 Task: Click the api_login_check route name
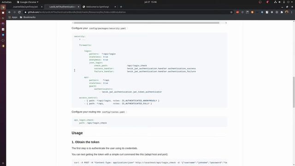84,120
